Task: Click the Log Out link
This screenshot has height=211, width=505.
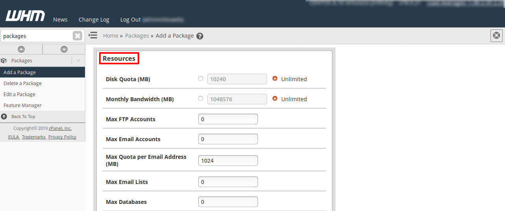Action: [x=130, y=20]
